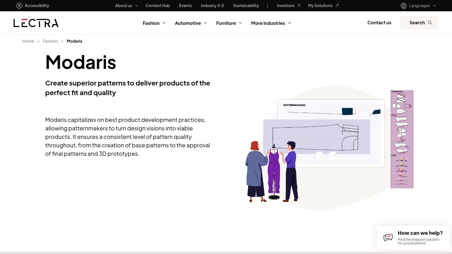Open the Sustainability menu item
Viewport: 452px width, 254px height.
(x=246, y=6)
